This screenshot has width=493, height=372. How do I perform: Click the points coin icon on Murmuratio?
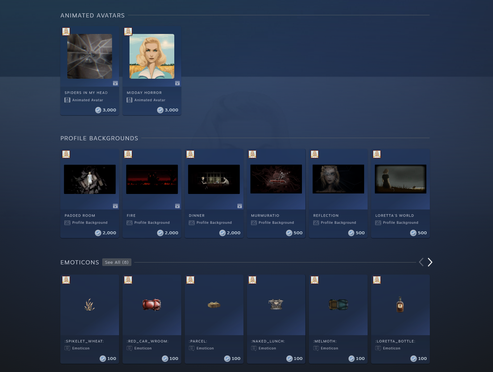click(289, 233)
